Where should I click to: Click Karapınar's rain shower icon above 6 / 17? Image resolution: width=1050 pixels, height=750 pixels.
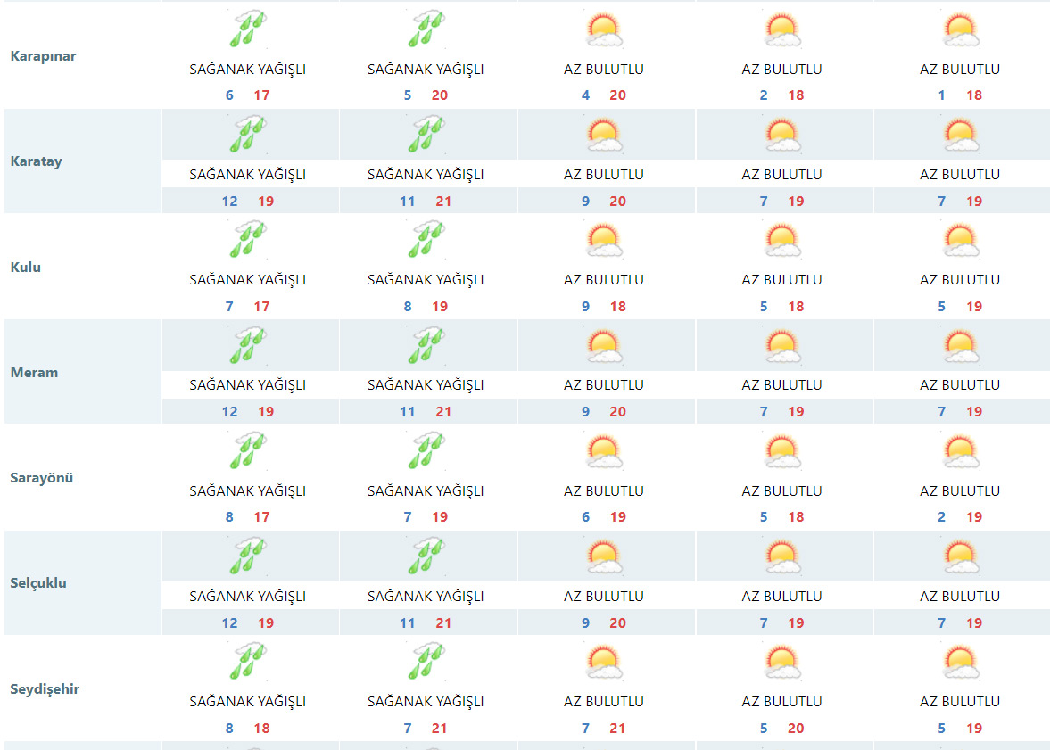click(247, 30)
